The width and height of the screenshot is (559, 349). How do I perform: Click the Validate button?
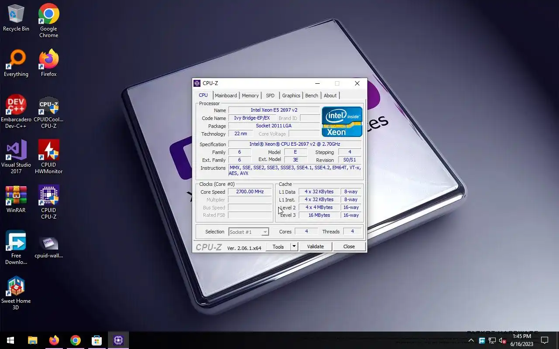[315, 246]
